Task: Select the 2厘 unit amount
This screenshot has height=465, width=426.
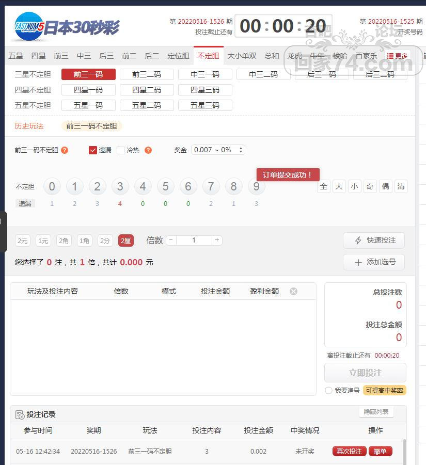Action: (x=125, y=240)
